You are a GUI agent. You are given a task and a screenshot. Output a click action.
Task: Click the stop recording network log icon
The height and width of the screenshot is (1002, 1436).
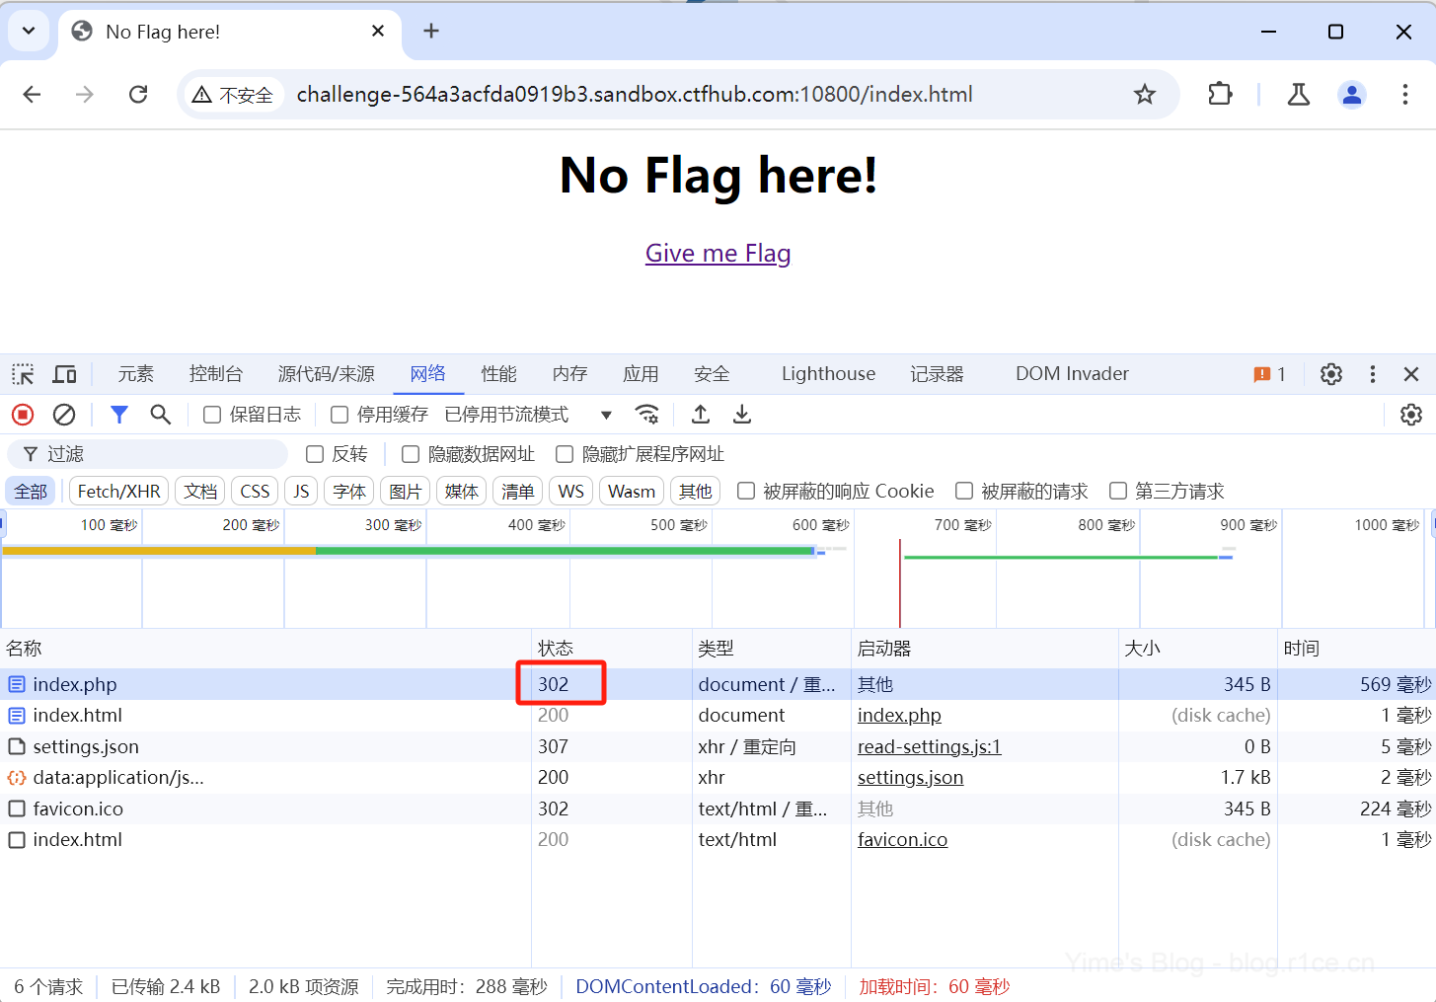tap(23, 415)
